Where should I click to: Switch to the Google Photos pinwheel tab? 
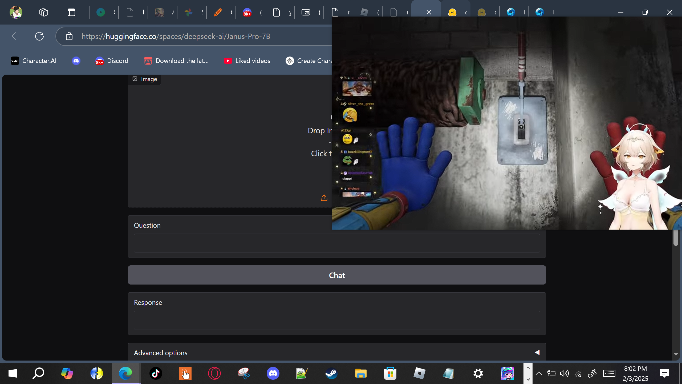click(x=189, y=12)
